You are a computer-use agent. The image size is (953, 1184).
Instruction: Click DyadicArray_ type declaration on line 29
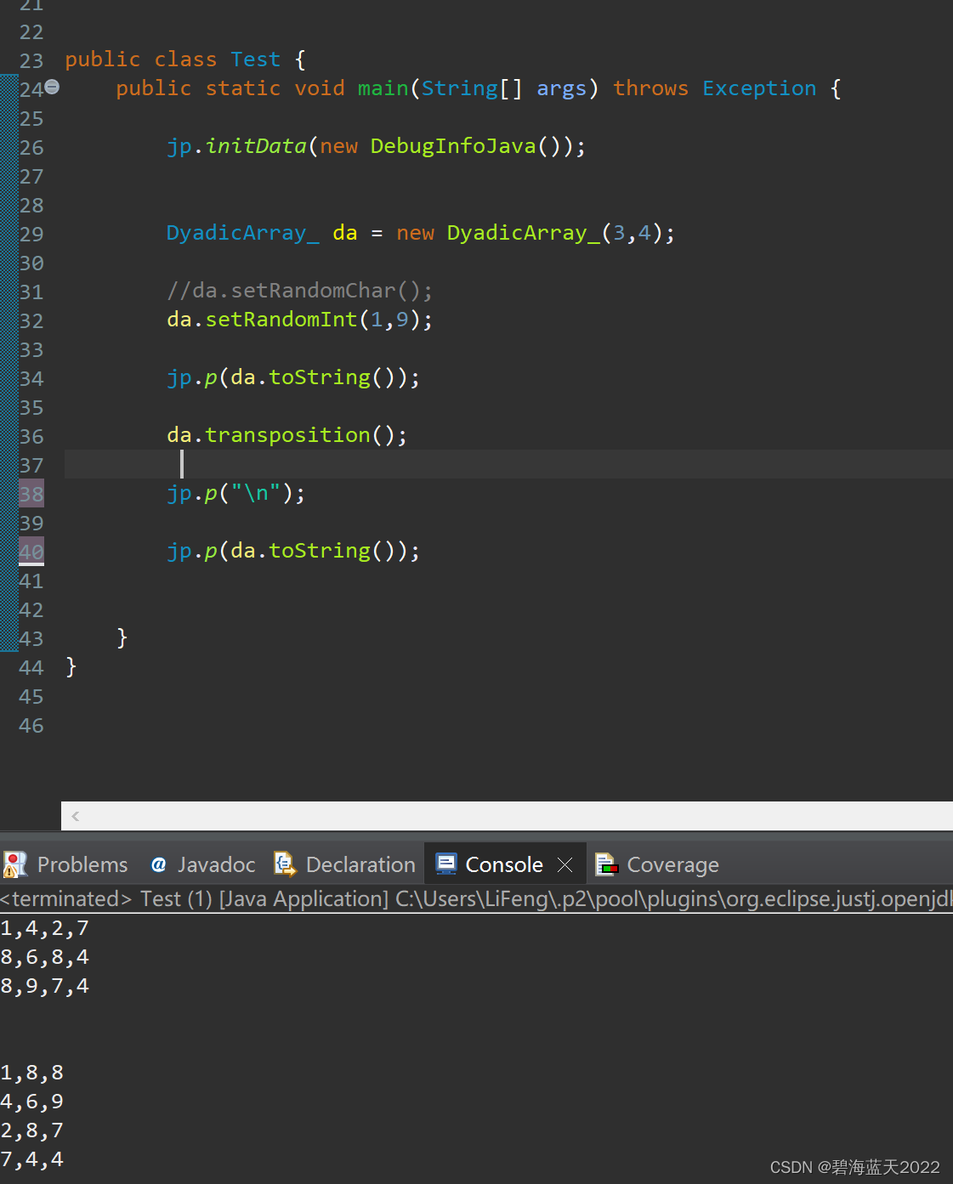243,233
